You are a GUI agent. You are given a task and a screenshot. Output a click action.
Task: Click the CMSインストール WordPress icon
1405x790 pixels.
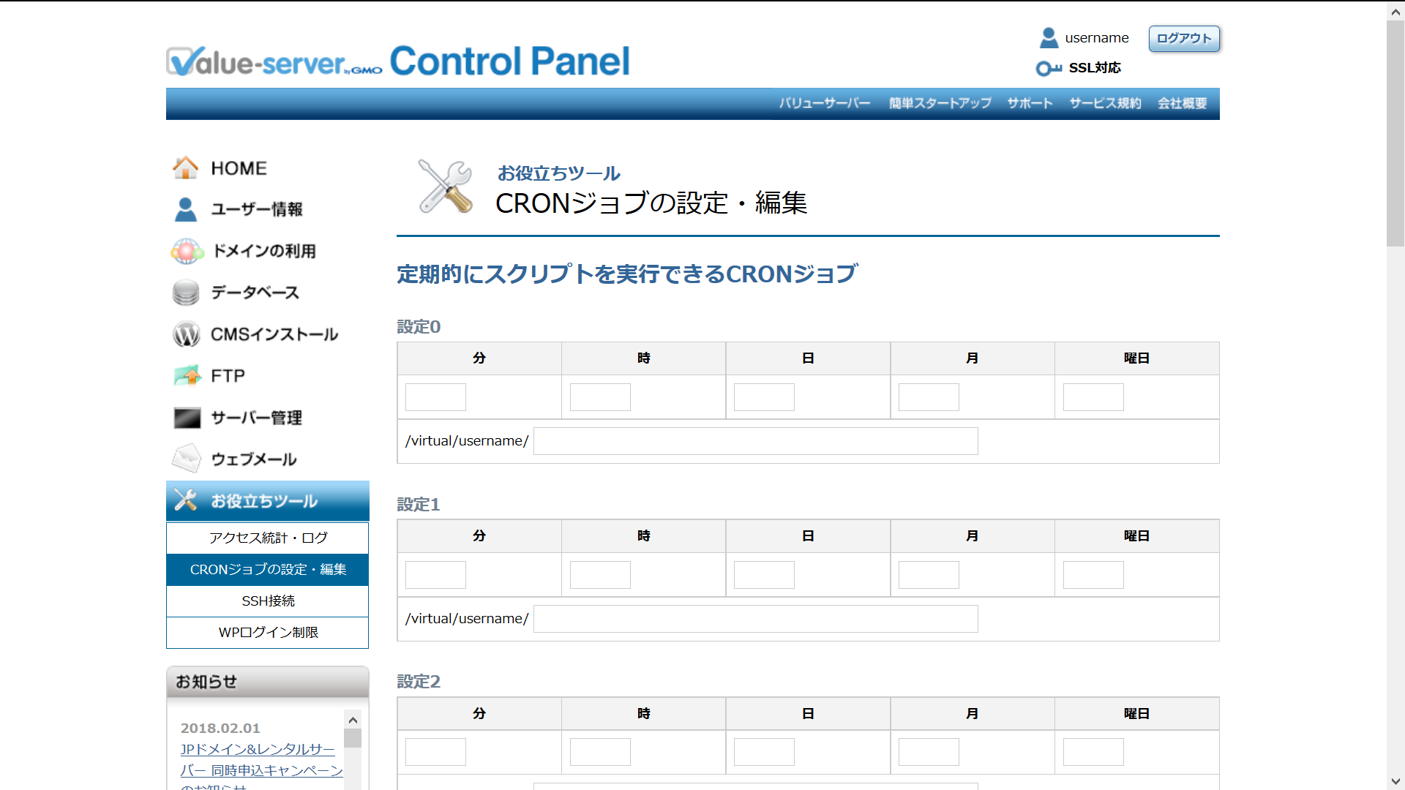pyautogui.click(x=186, y=334)
